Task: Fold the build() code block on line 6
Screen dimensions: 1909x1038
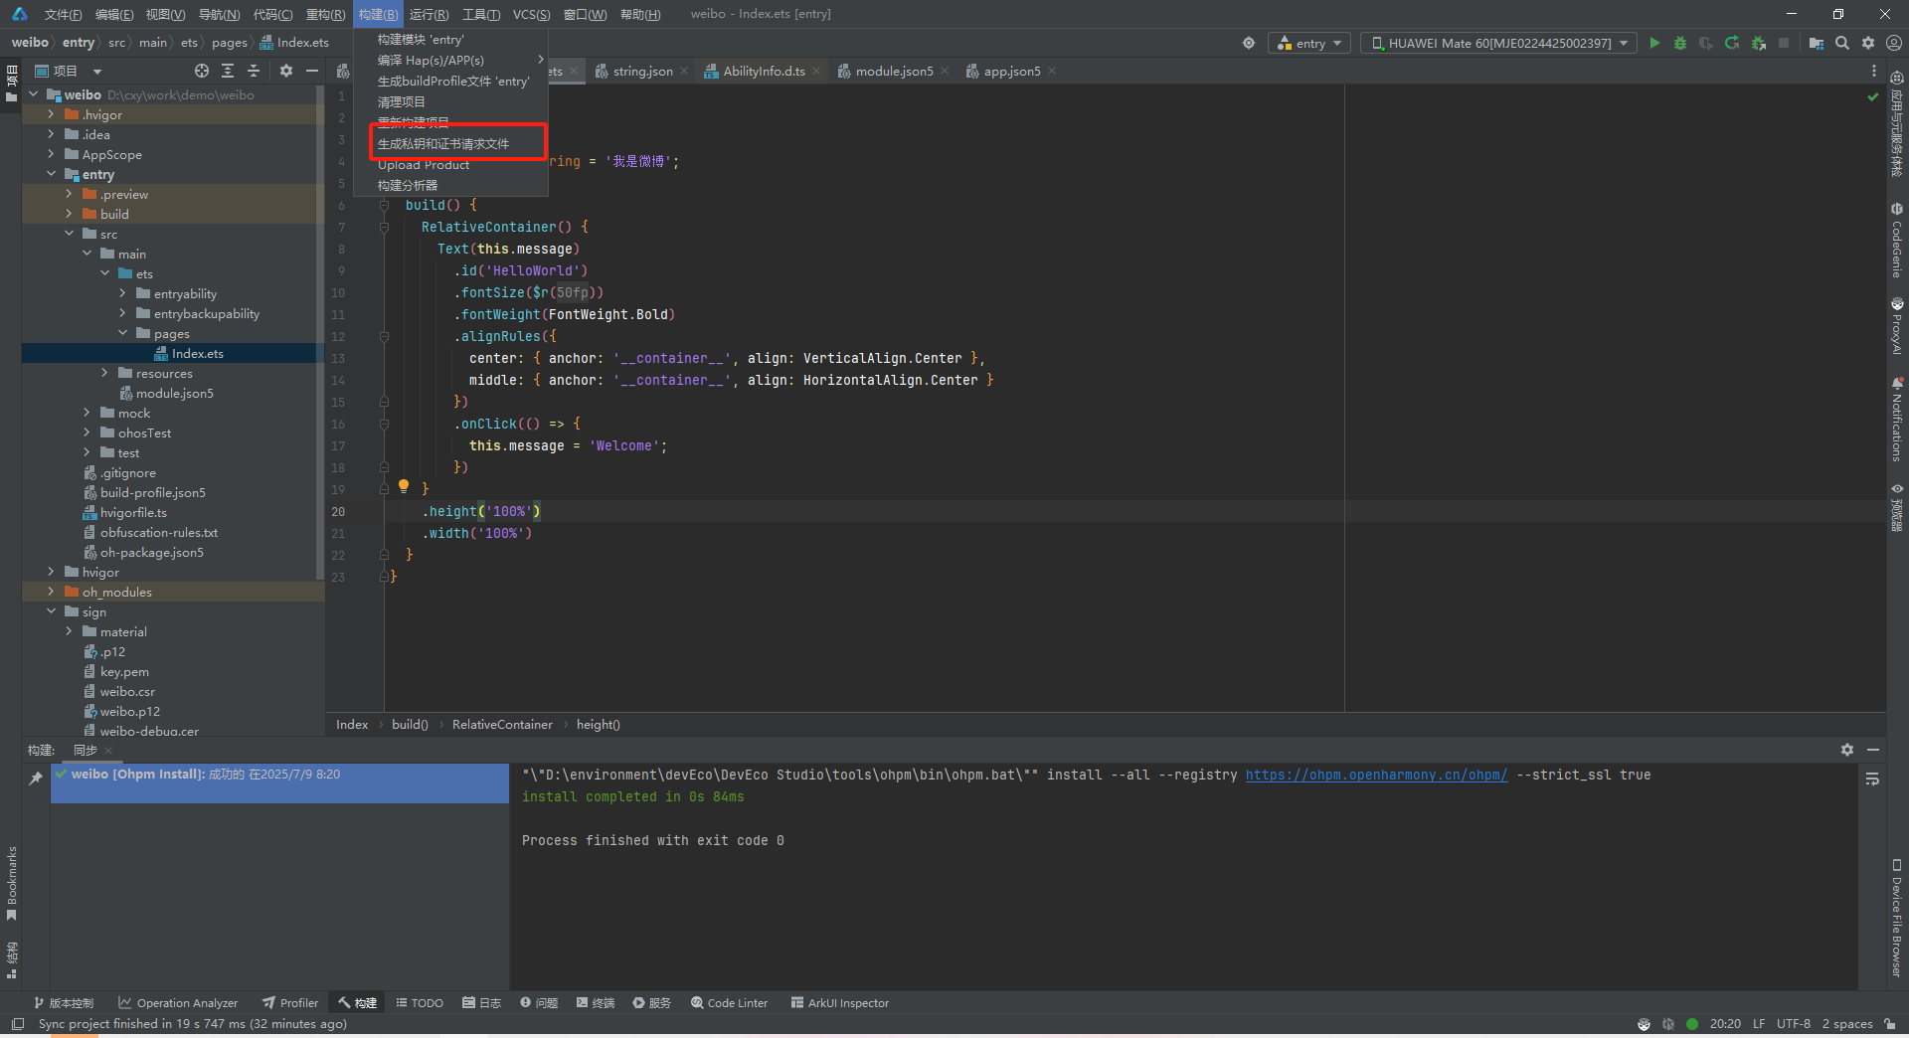Action: click(x=384, y=205)
